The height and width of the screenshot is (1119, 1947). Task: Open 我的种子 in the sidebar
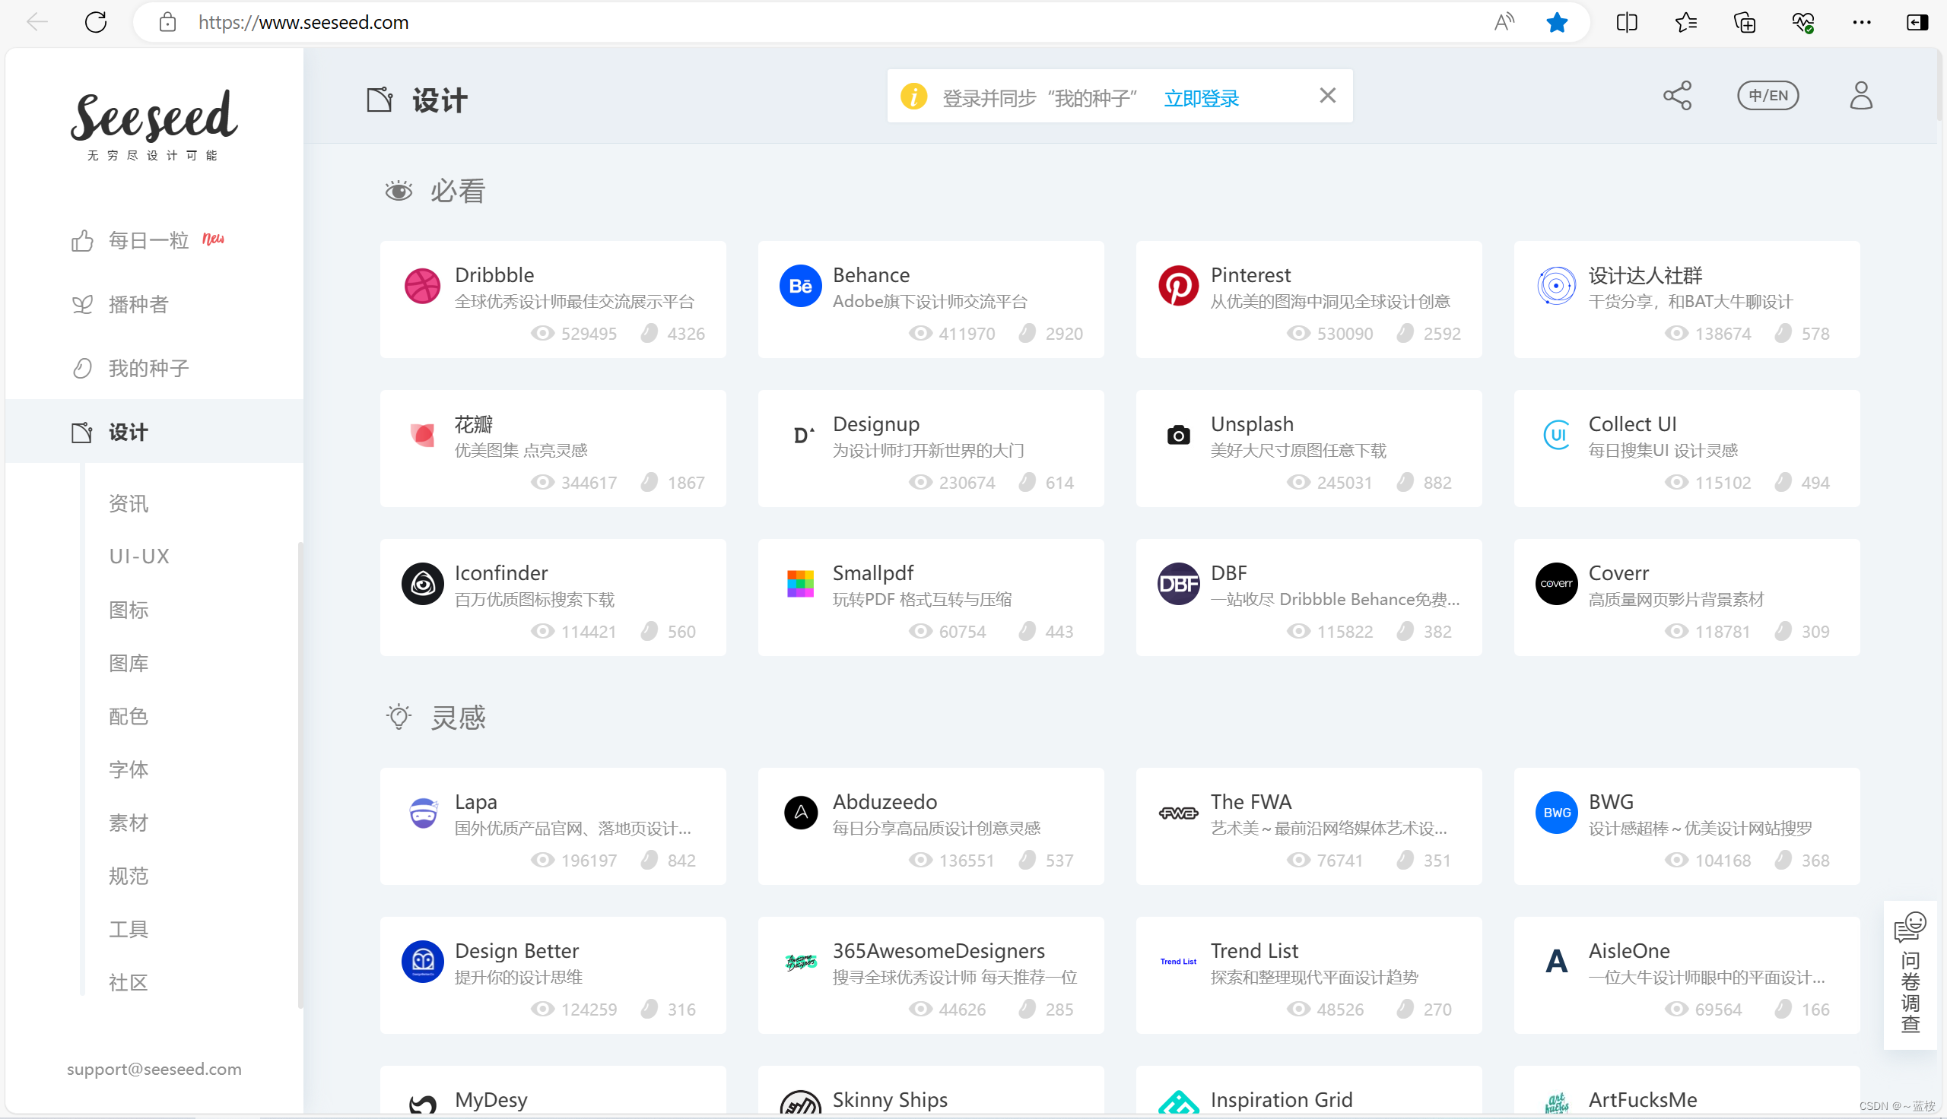[x=130, y=368]
